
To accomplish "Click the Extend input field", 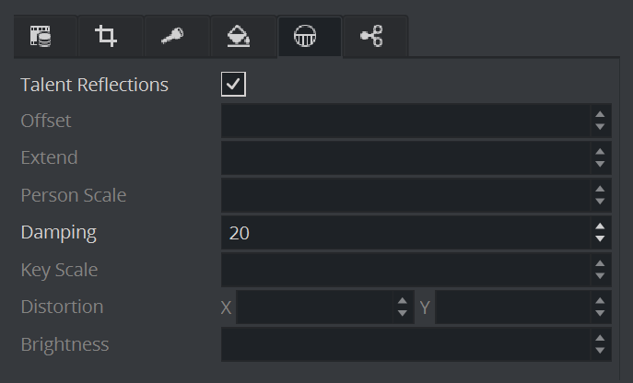I will pyautogui.click(x=405, y=157).
